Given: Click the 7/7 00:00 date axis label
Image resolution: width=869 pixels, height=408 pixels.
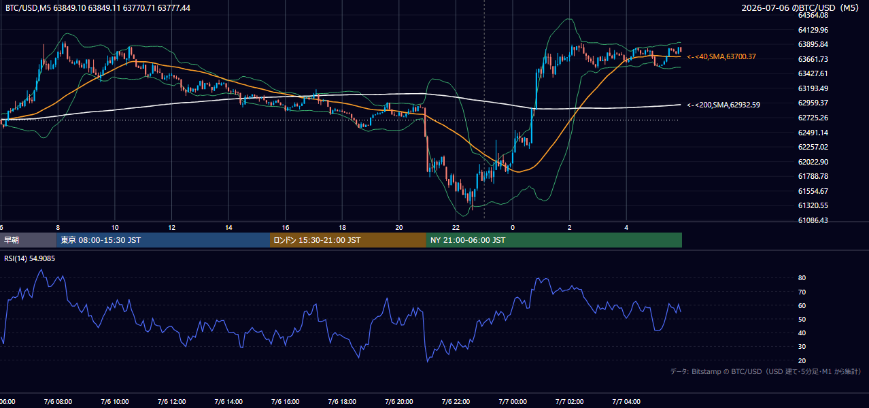Looking at the screenshot, I should (x=513, y=402).
